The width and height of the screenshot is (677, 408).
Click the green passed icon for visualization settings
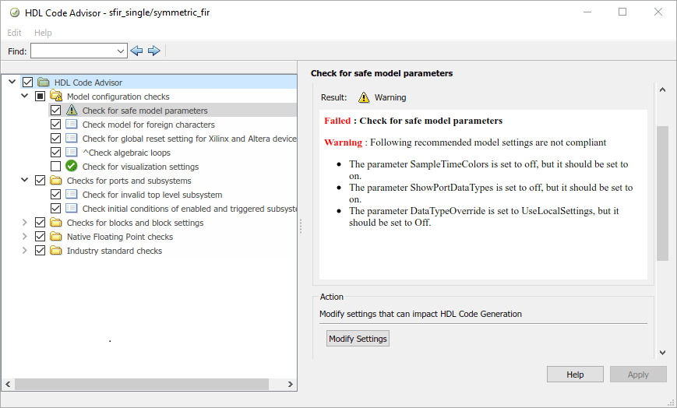click(72, 167)
